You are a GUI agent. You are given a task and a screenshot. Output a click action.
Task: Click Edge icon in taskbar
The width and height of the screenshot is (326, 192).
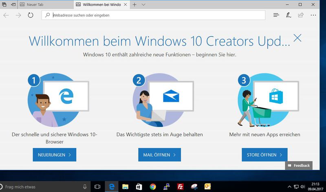(112, 187)
